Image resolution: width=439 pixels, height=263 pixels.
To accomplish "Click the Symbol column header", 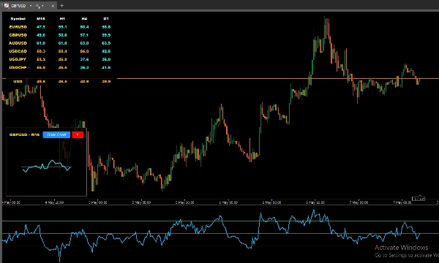I will (18, 19).
